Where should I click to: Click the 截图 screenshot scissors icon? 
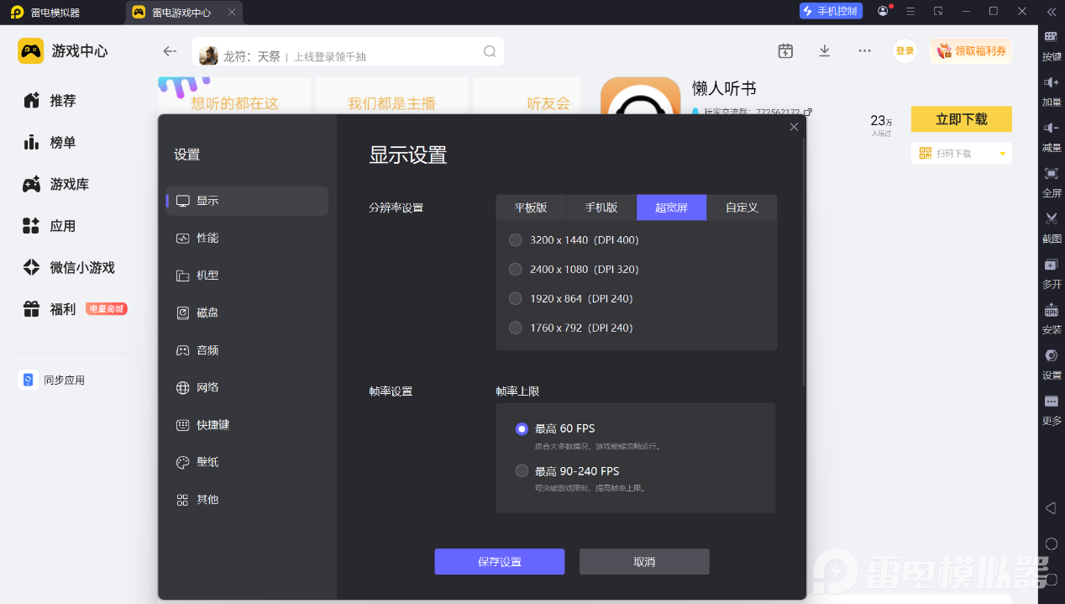coord(1052,218)
